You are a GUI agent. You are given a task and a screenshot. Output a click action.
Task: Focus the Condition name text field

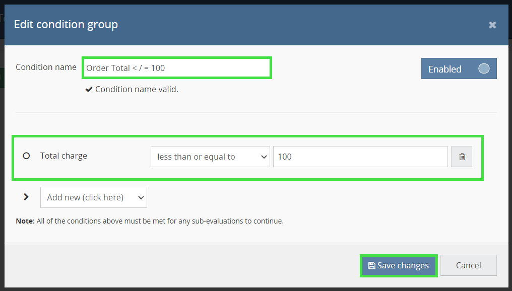[176, 67]
